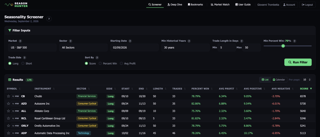Screen dimensions: 320x137
Task: Click the Logout button
Action: (307, 5)
